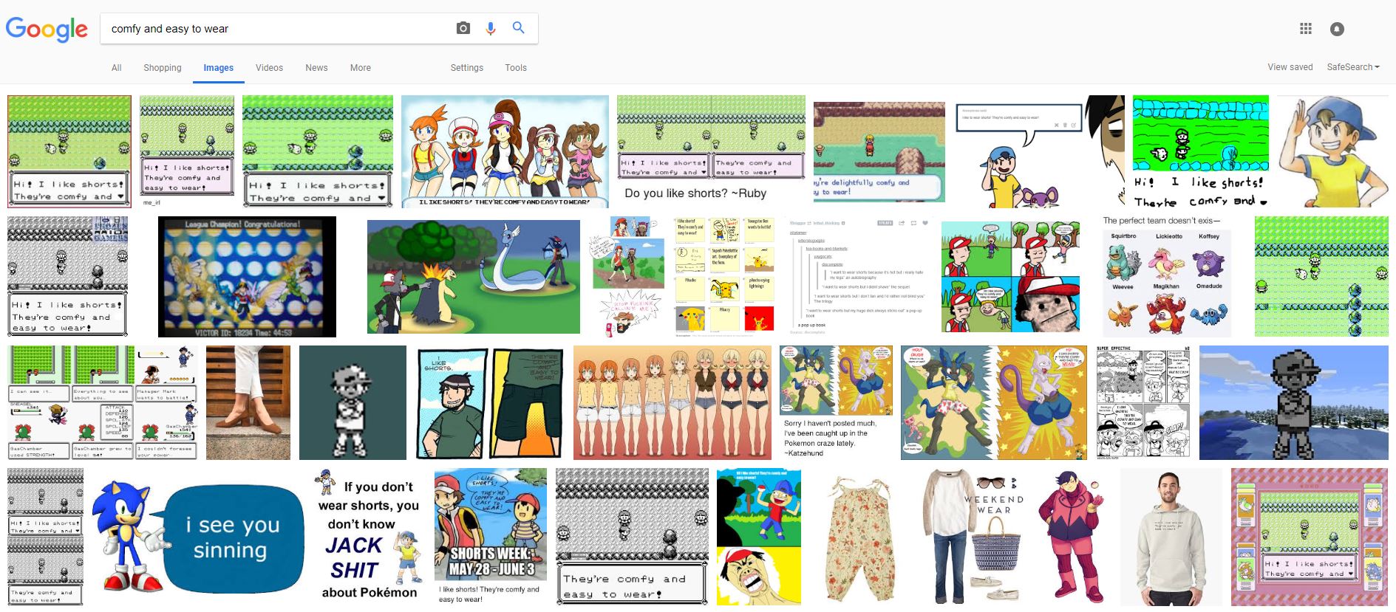Open the angry face yellow blue comic

759,537
